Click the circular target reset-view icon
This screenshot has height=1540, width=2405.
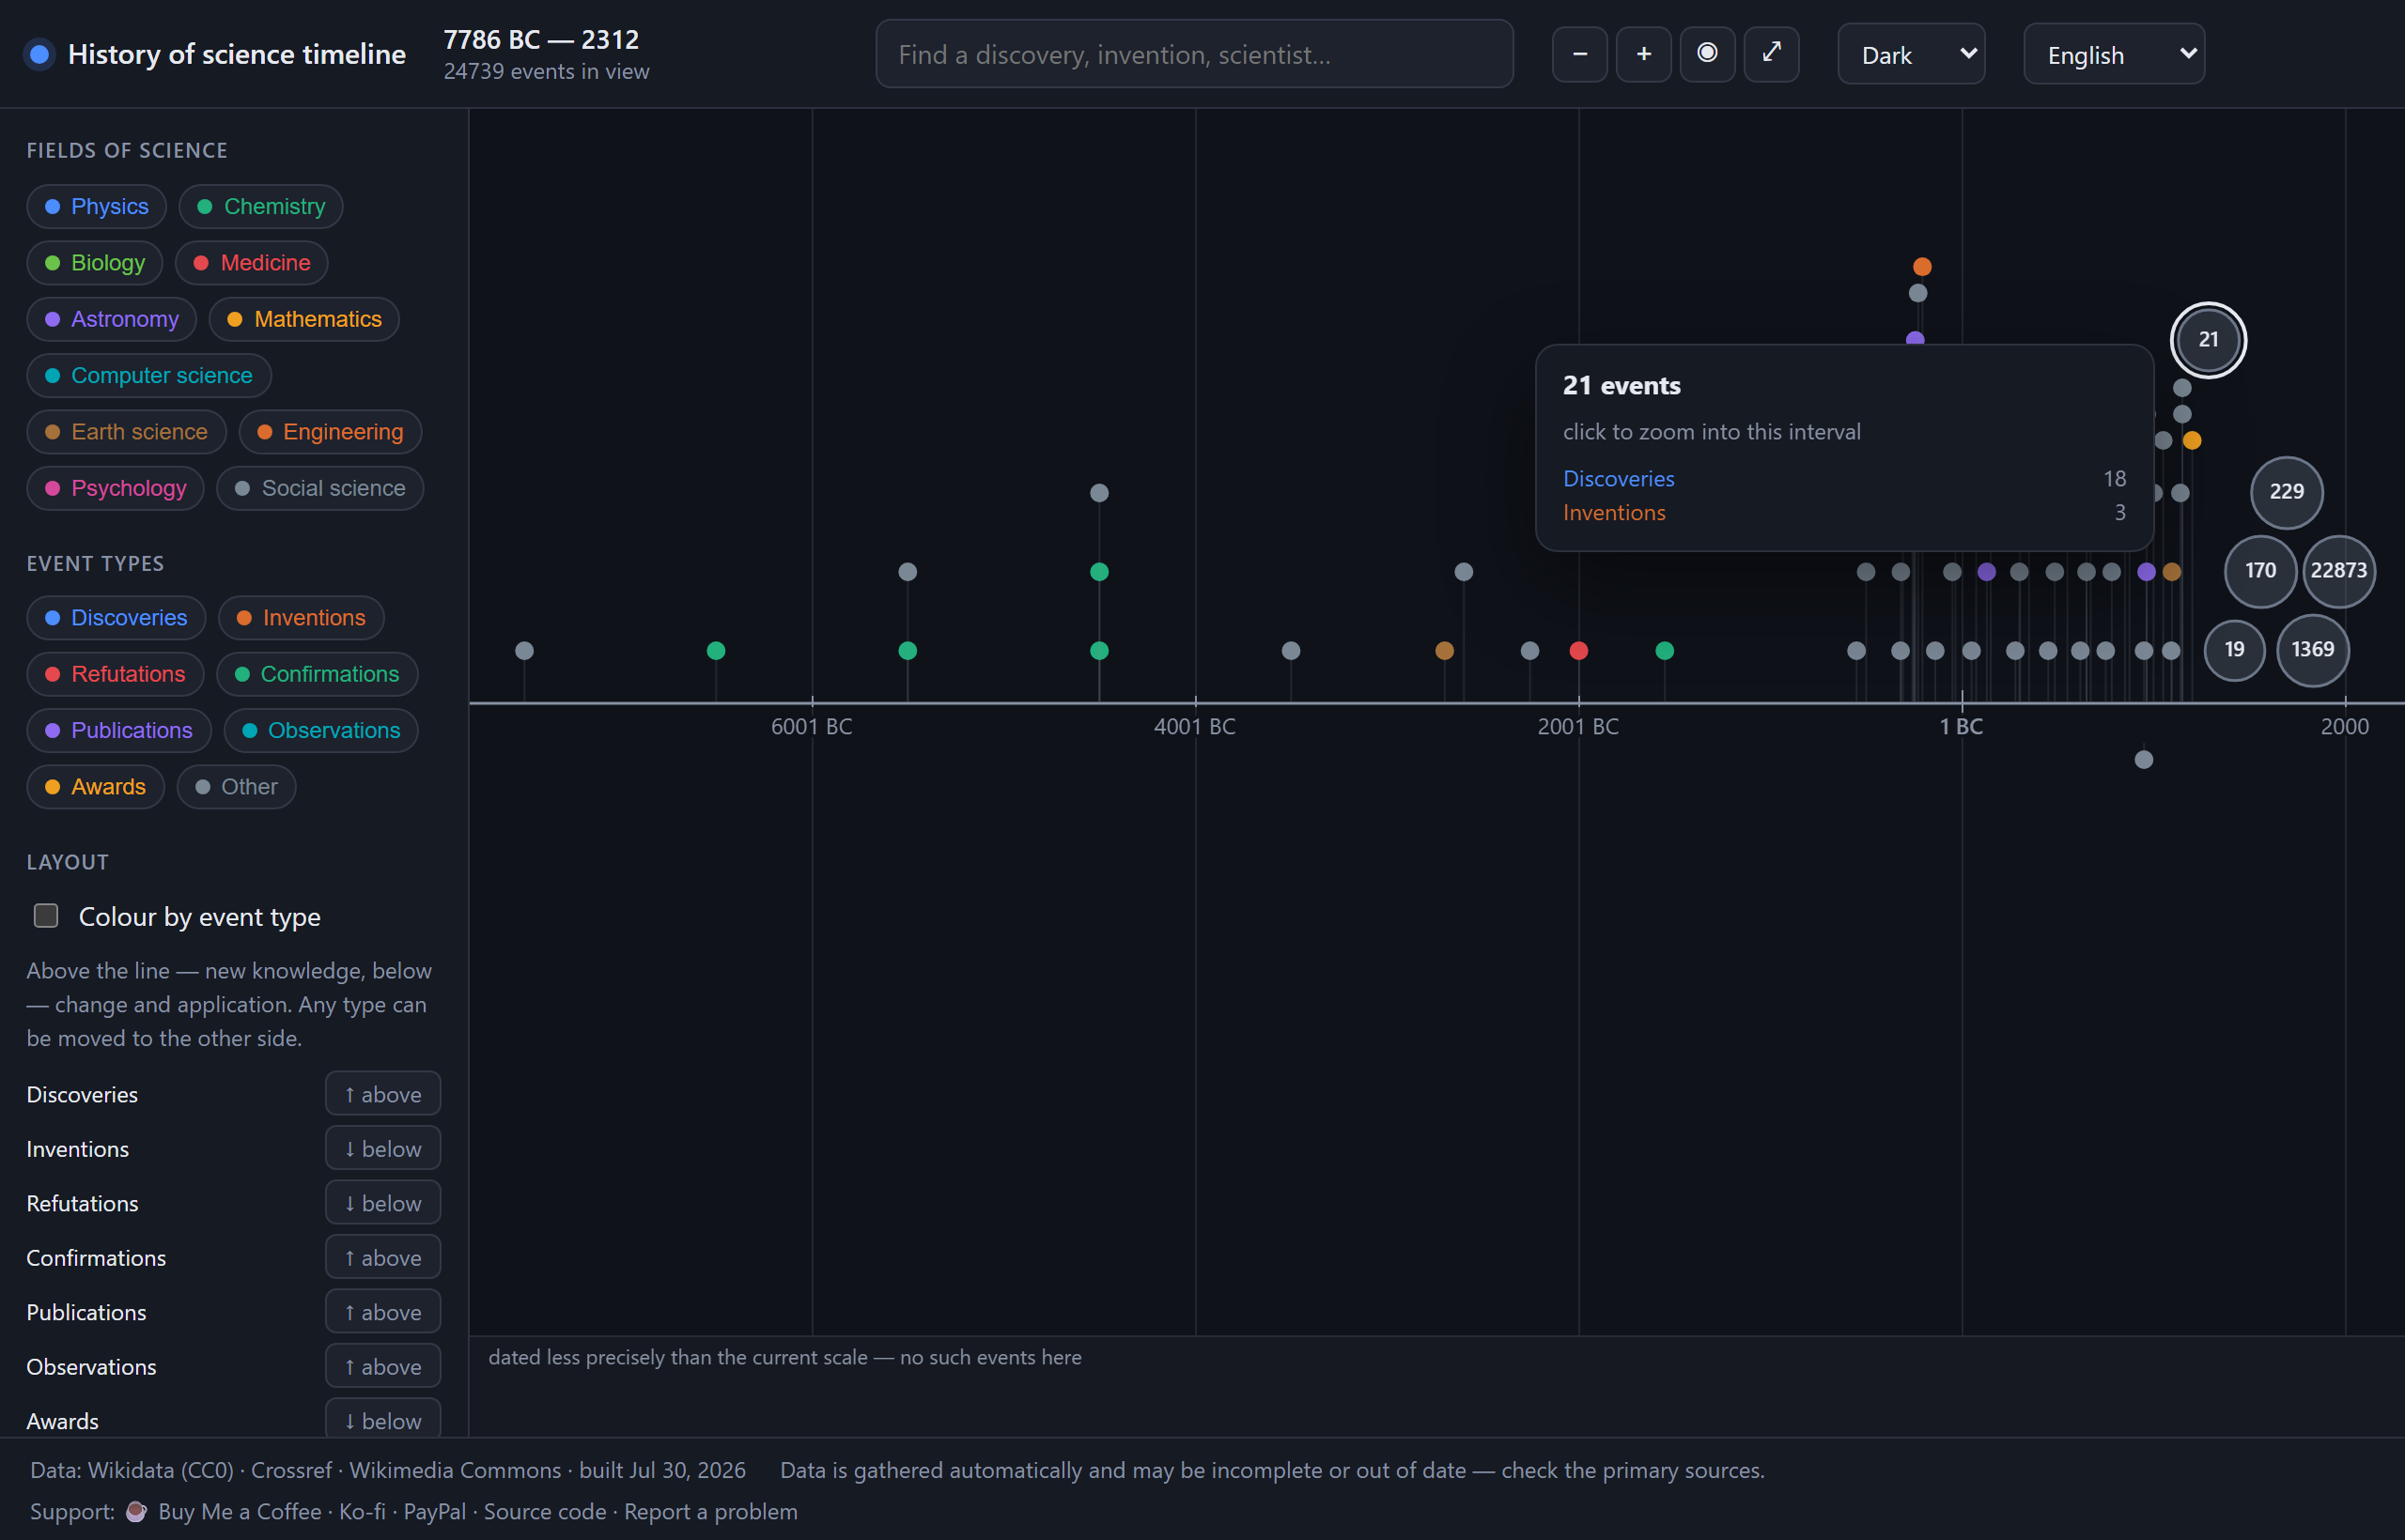pos(1708,54)
